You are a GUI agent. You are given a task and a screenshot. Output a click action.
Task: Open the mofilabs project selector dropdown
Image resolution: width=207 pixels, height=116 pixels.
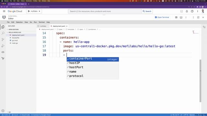pyautogui.click(x=34, y=11)
